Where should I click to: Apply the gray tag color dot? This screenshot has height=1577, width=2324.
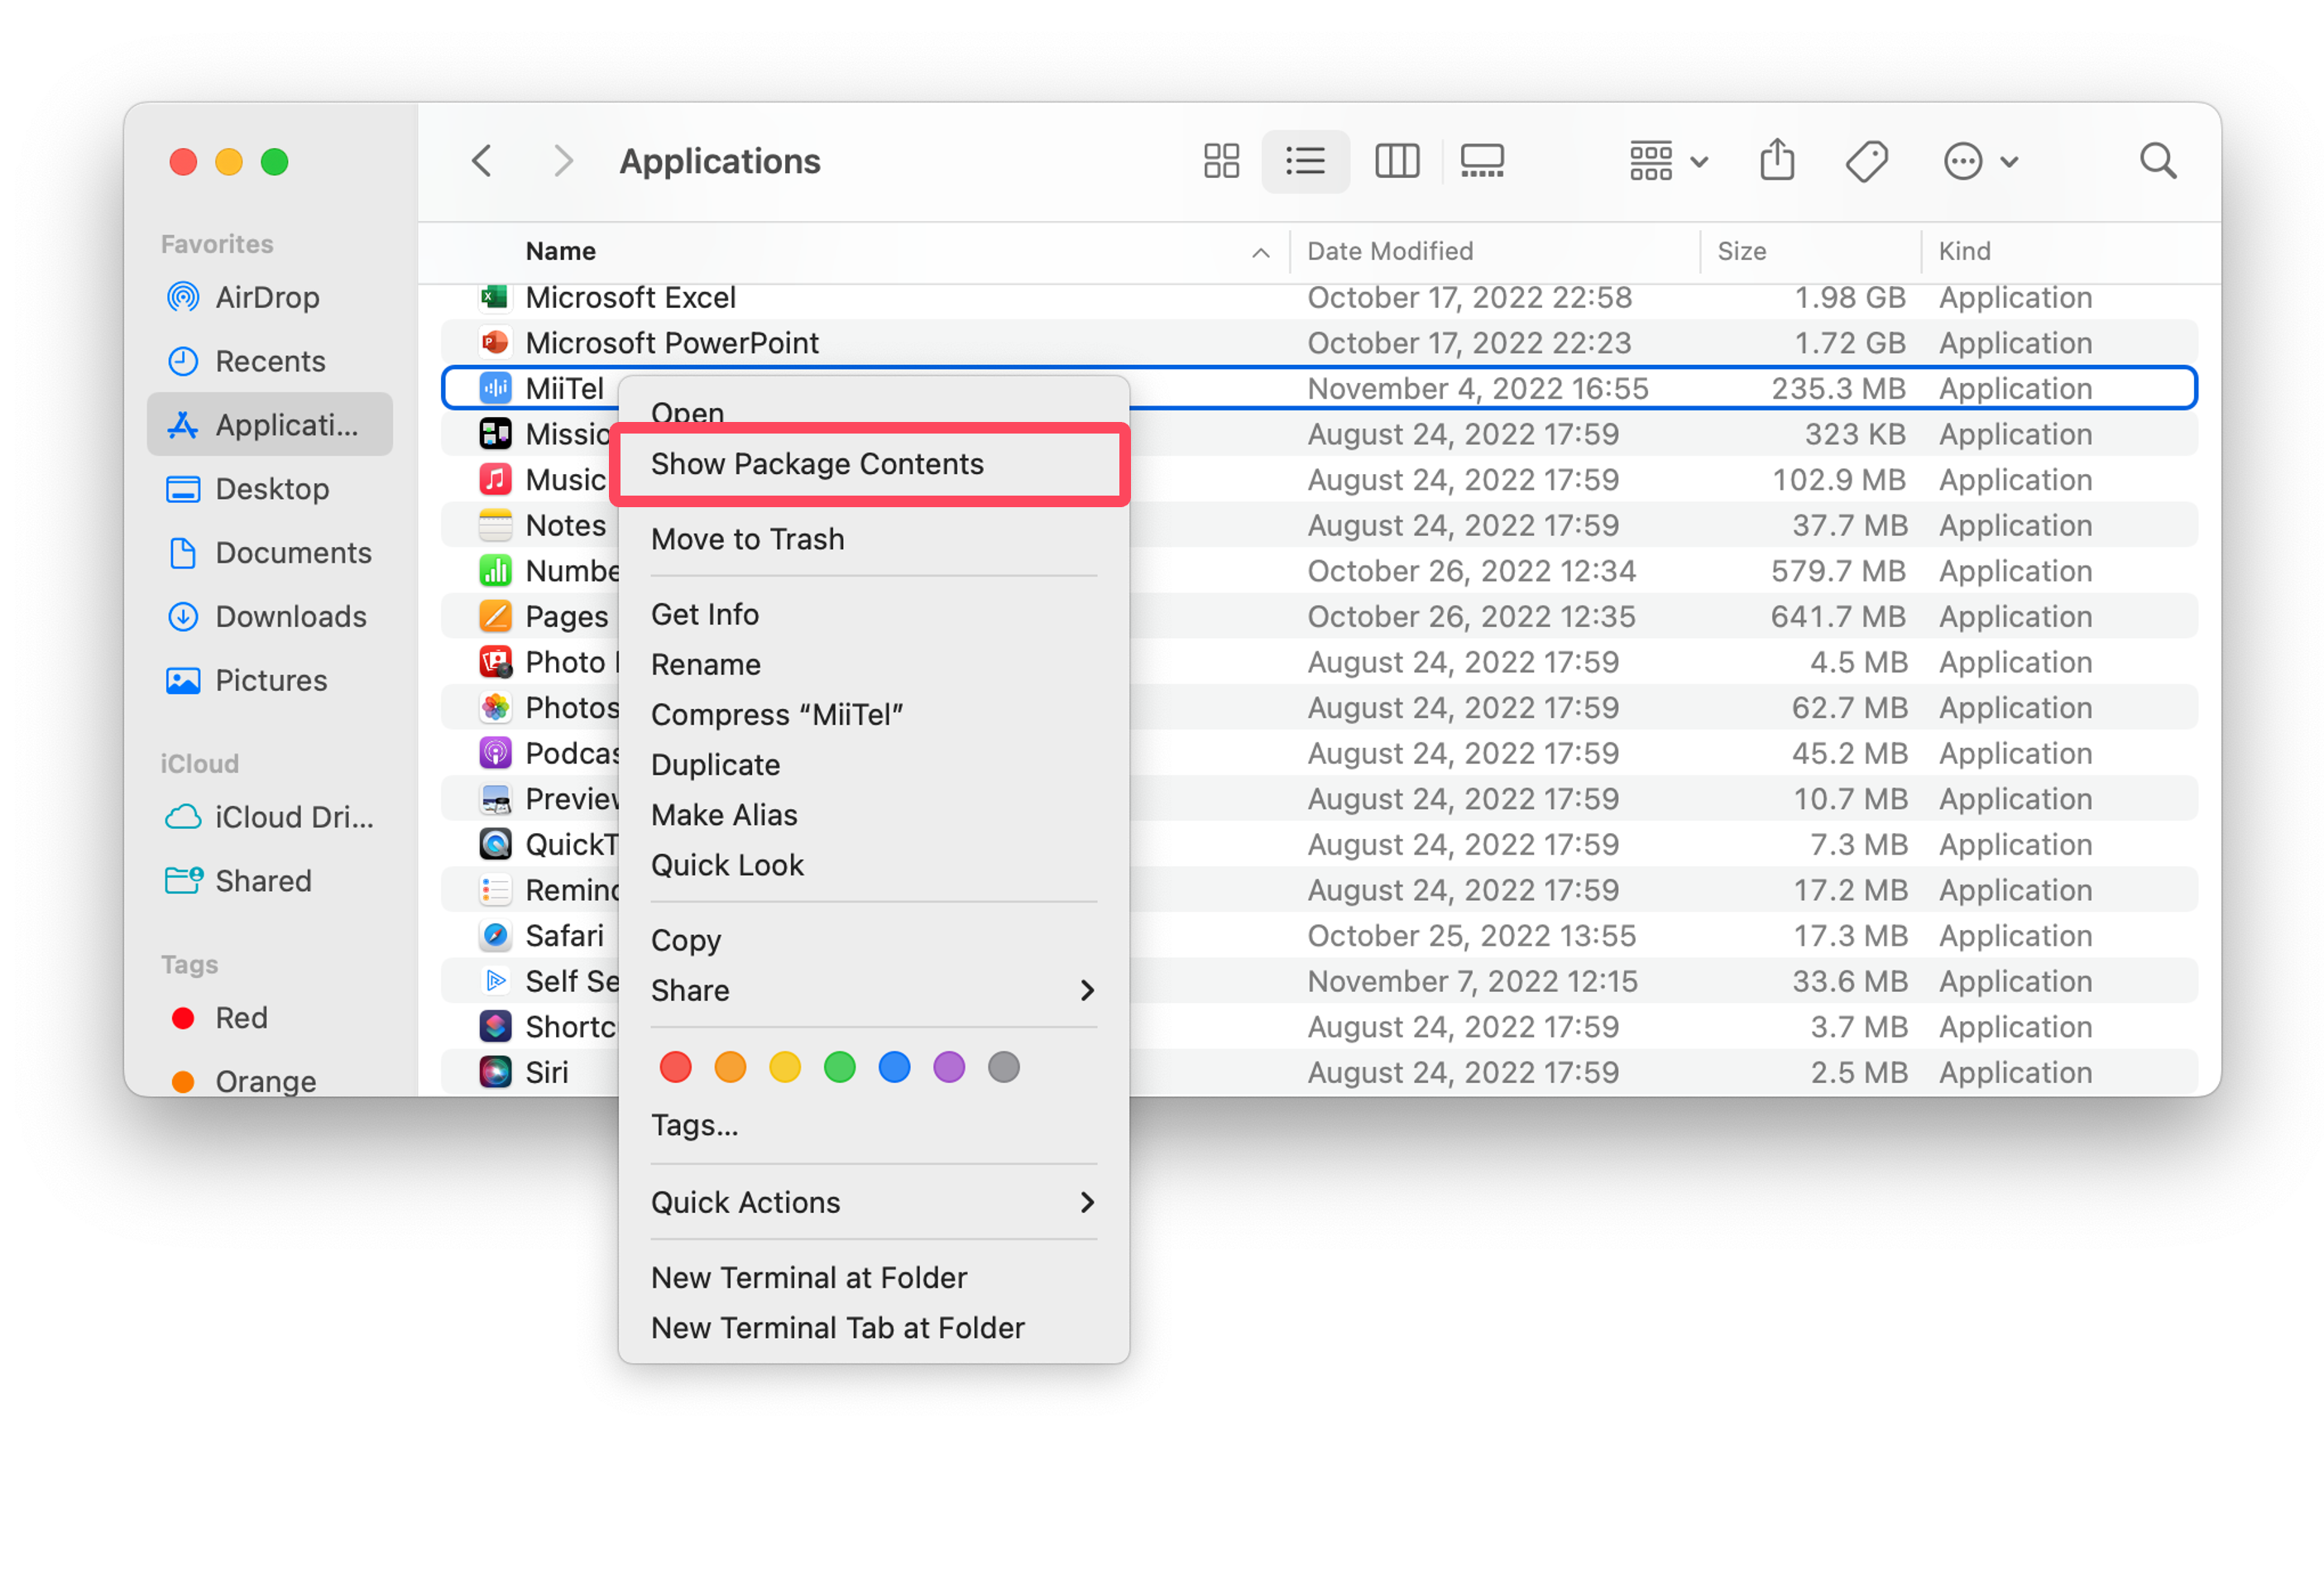(1004, 1067)
